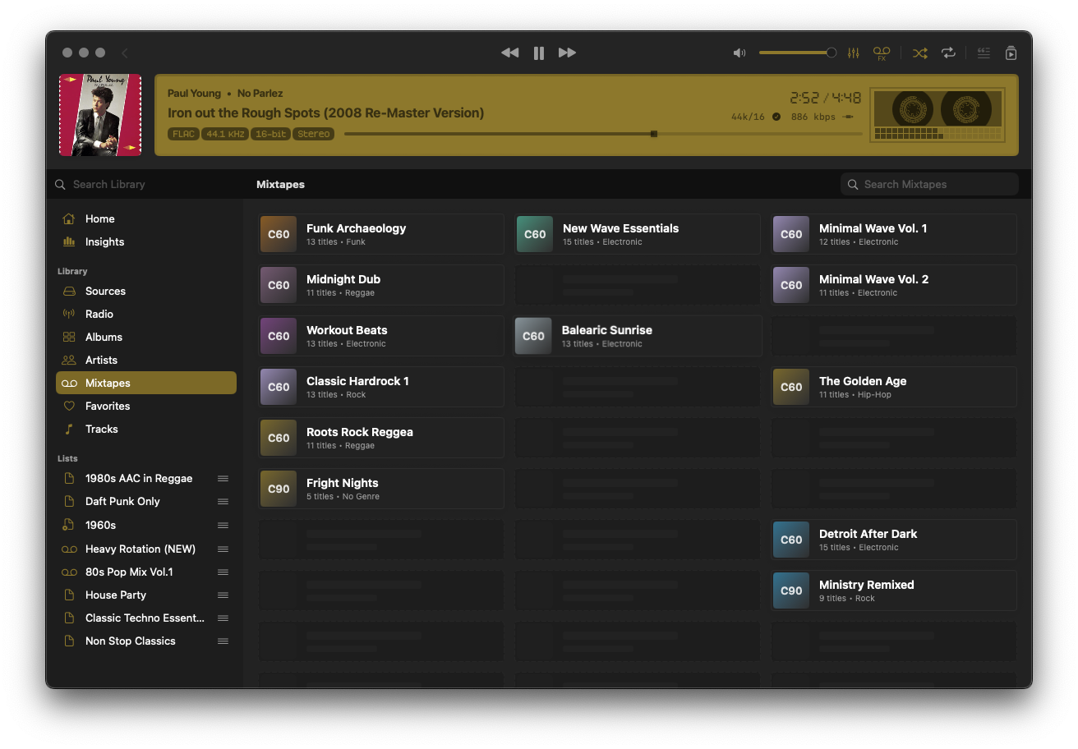1078x749 pixels.
Task: Open the Detroit After Dark mixtape
Action: (893, 540)
